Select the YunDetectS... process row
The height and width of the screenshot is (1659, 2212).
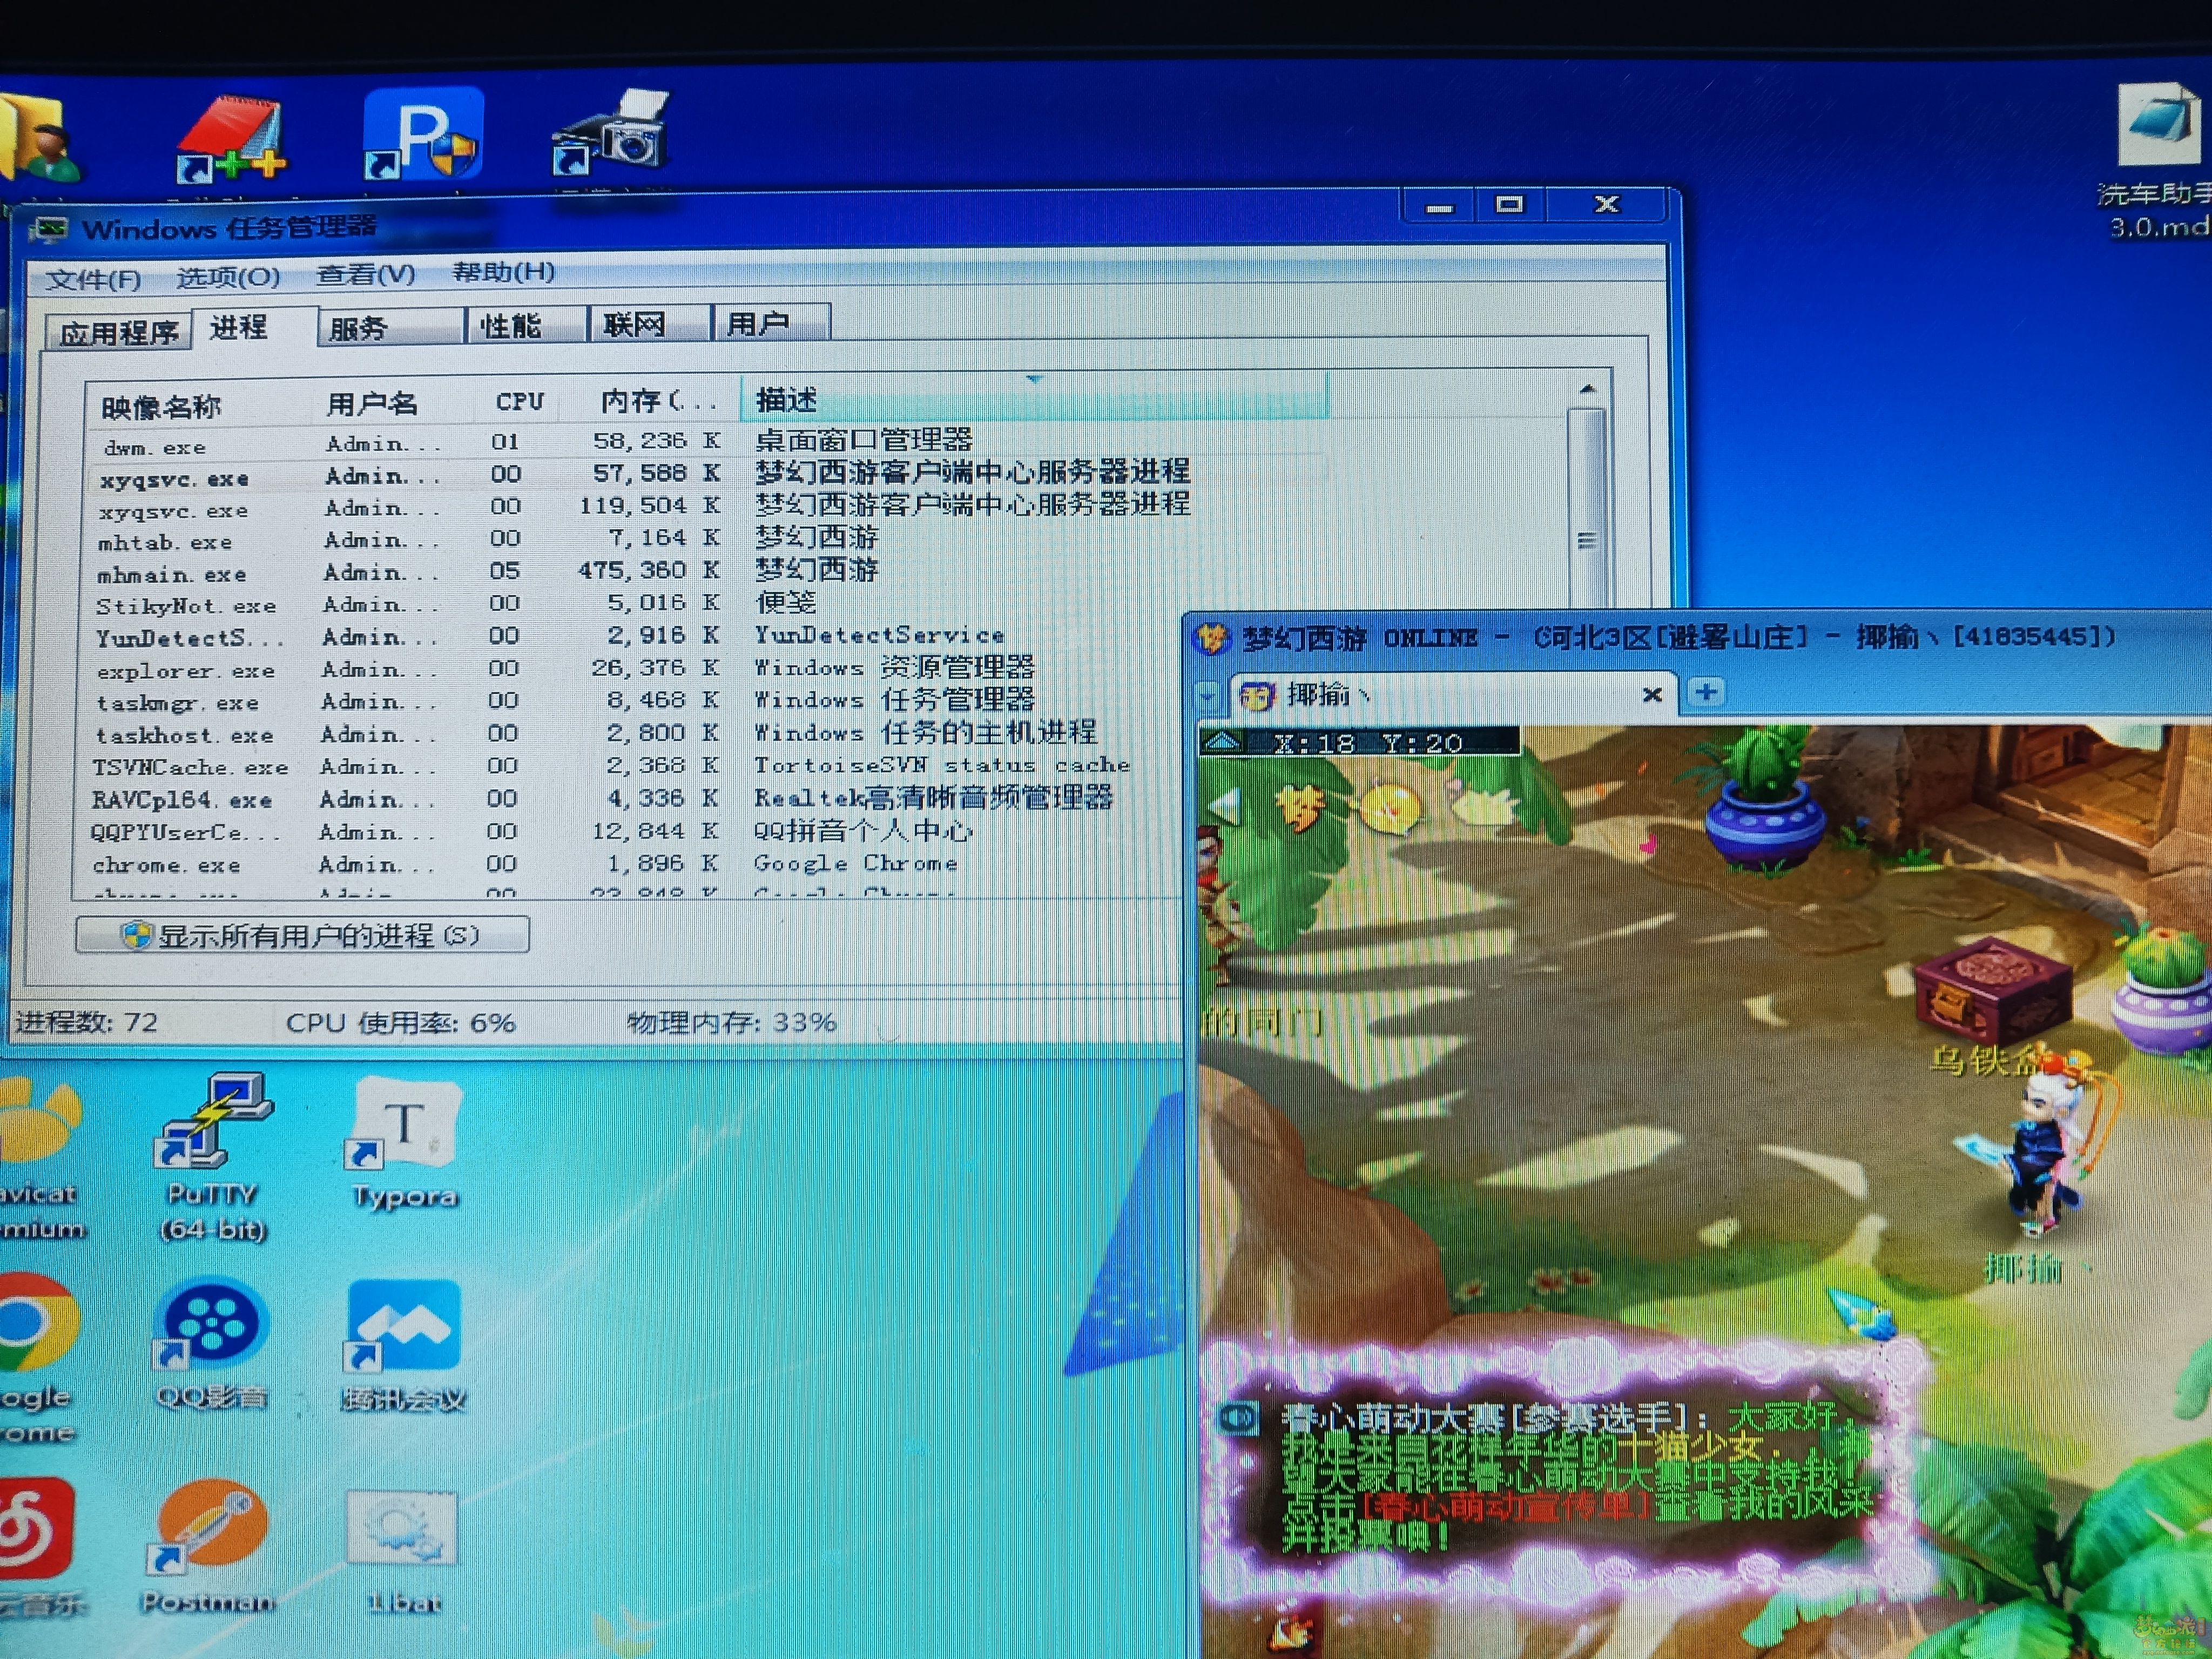[640, 636]
